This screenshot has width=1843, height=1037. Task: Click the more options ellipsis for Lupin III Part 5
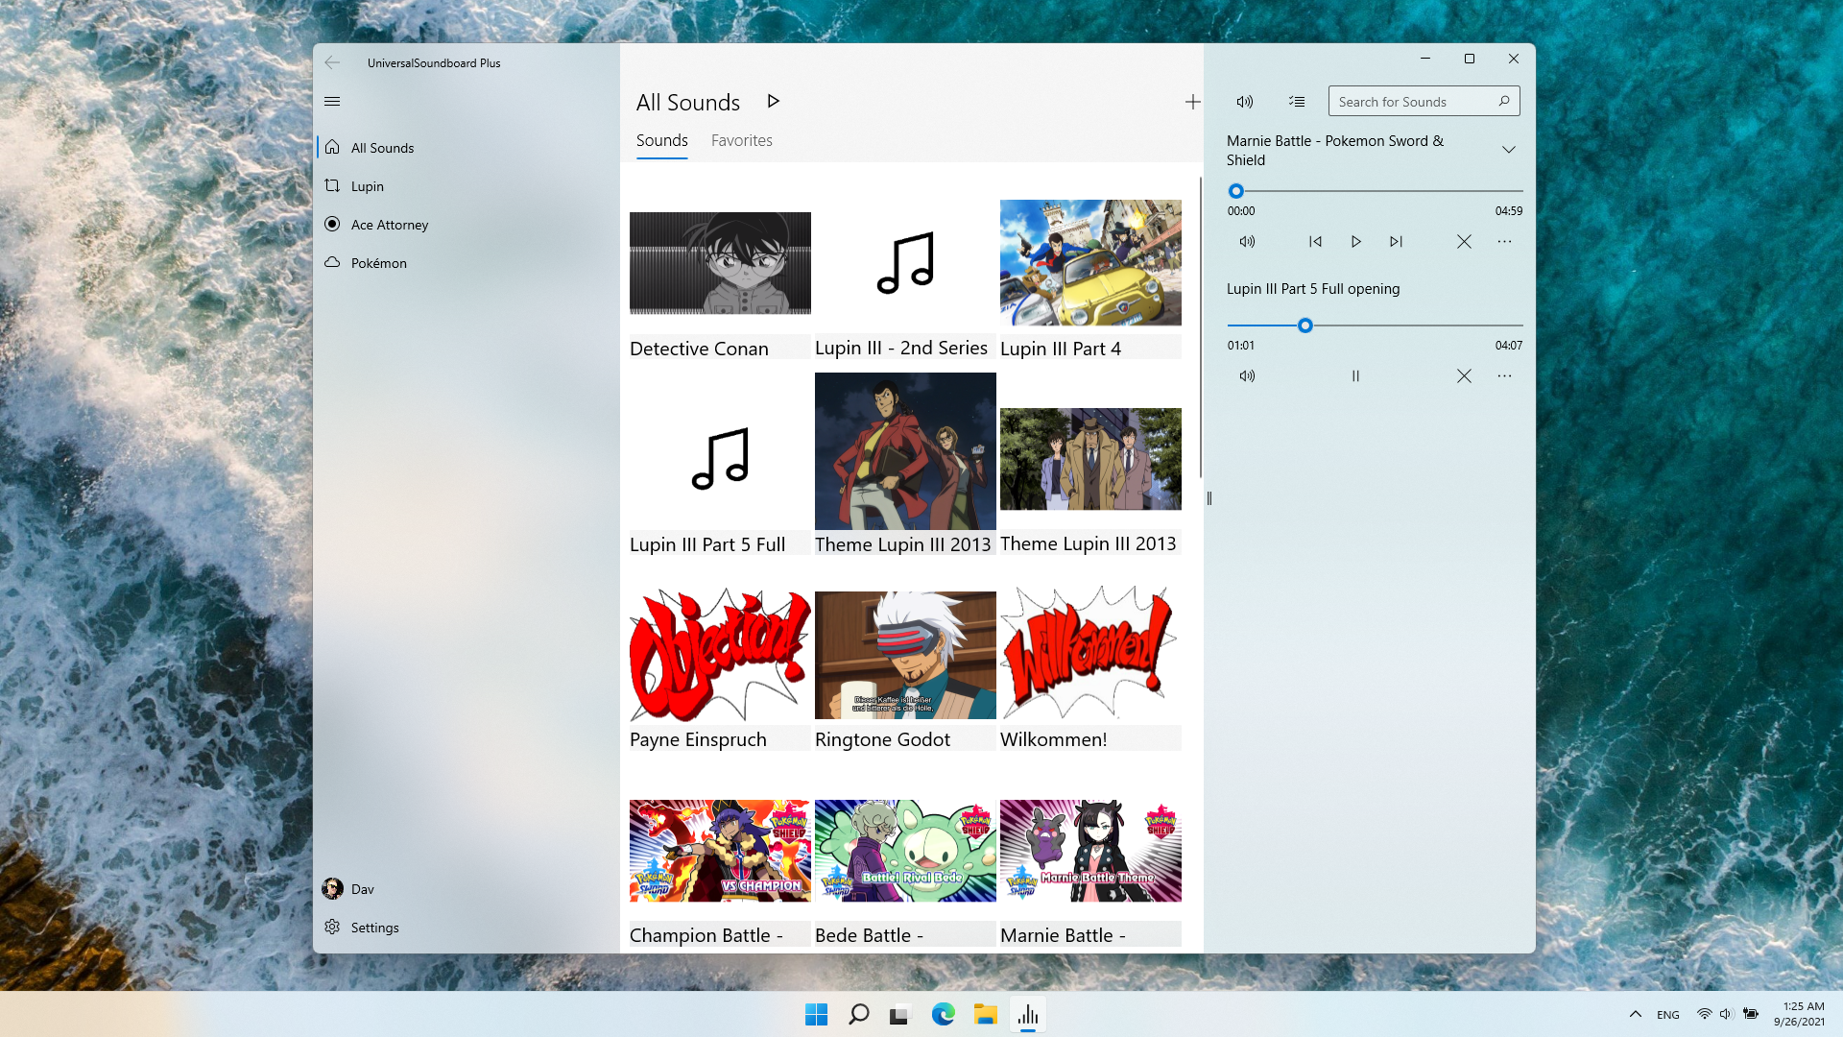(x=1505, y=376)
